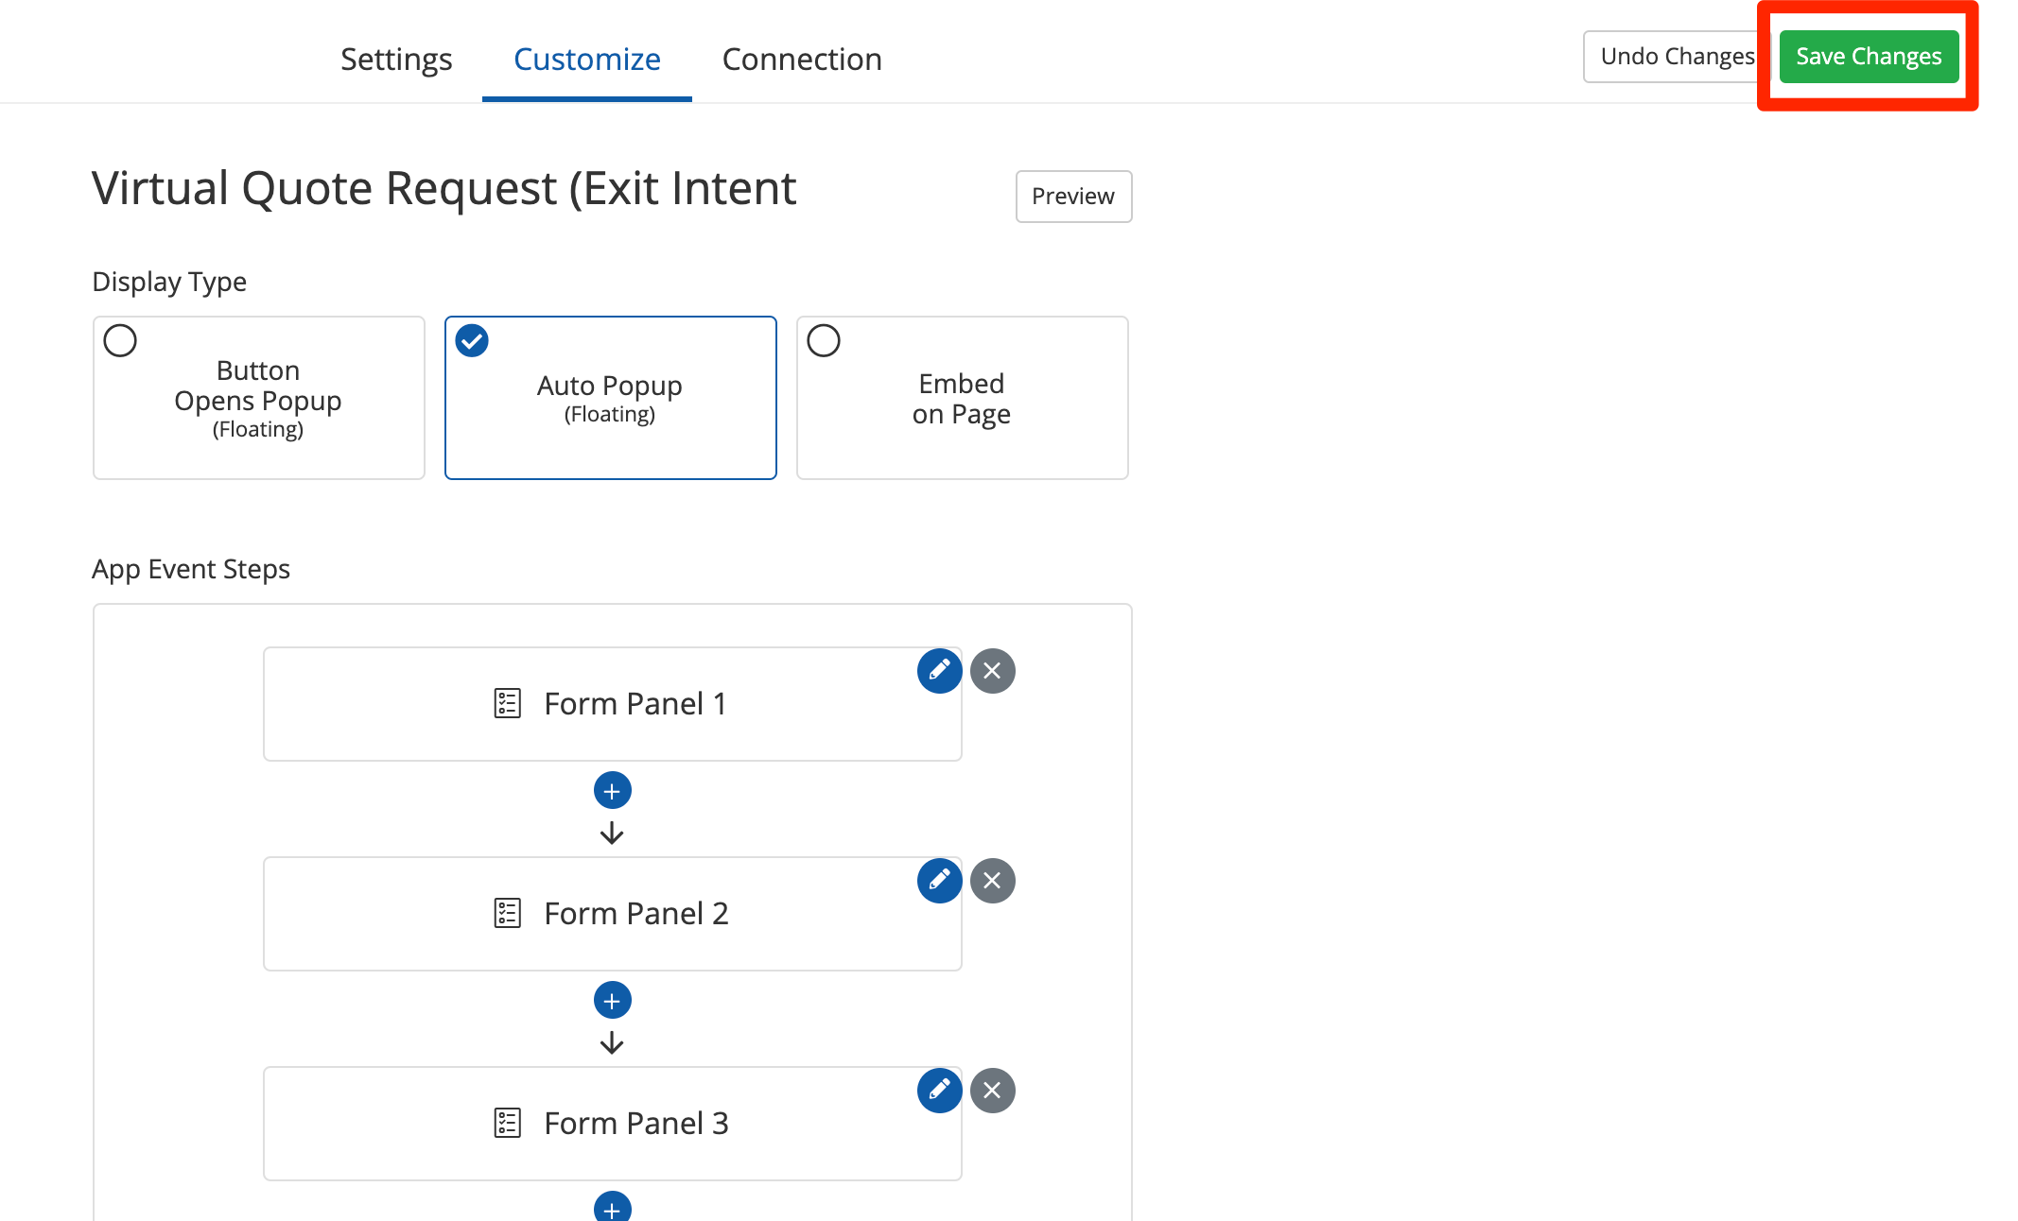Edit Form Panel 2 with pencil icon
2018x1221 pixels.
click(x=939, y=881)
